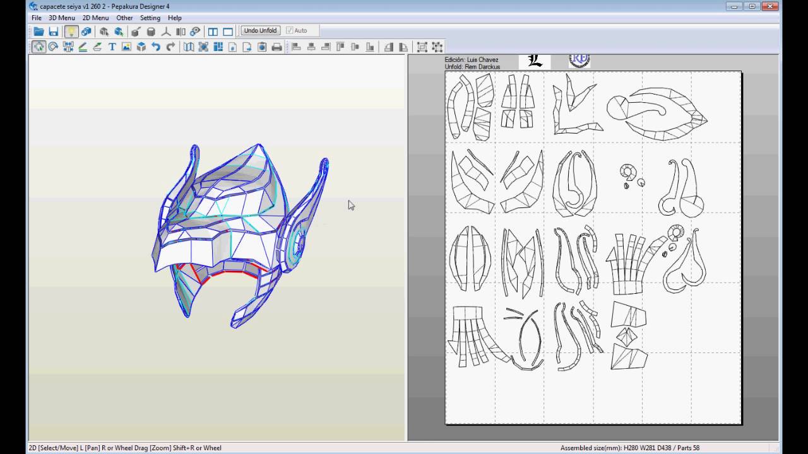Click the first of the align icons
This screenshot has height=454, width=808.
(296, 47)
